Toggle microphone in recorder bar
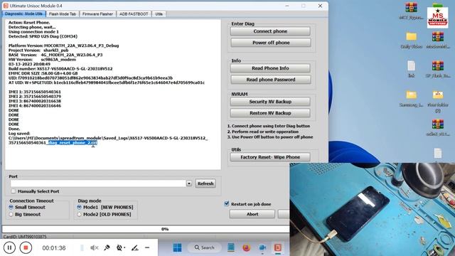Screen dimensions: 455x256 107,247
